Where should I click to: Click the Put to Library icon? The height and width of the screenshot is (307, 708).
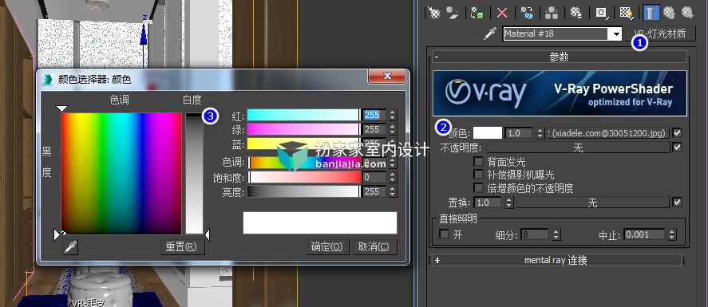tap(575, 12)
